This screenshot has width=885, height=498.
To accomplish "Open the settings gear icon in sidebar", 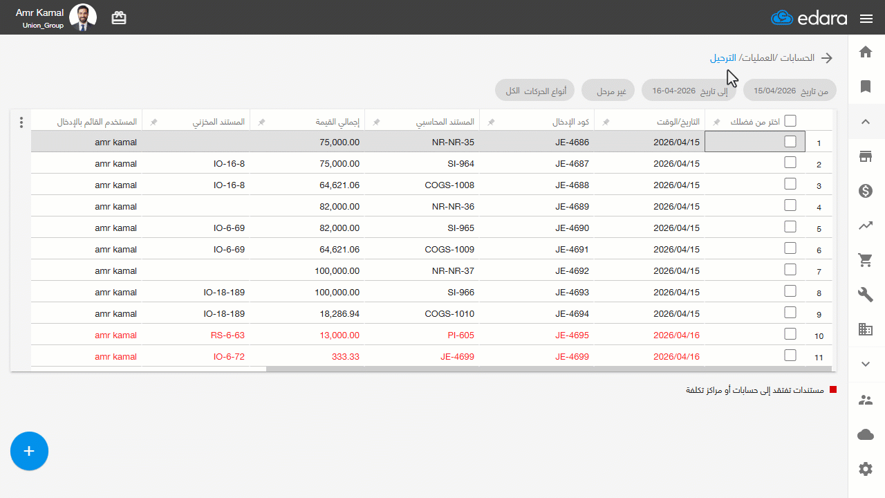I will pyautogui.click(x=866, y=469).
